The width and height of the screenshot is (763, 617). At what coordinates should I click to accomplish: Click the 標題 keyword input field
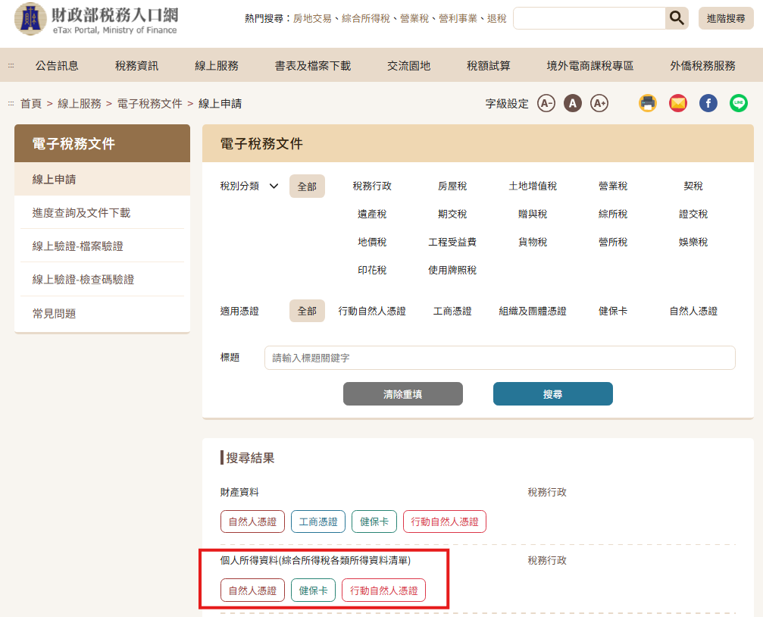(x=499, y=358)
